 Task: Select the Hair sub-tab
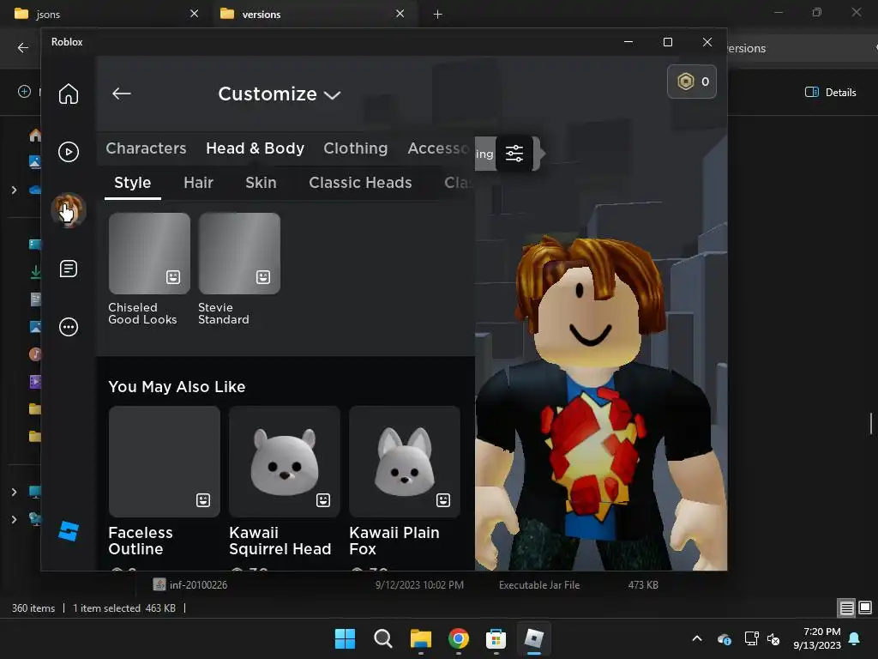point(198,183)
